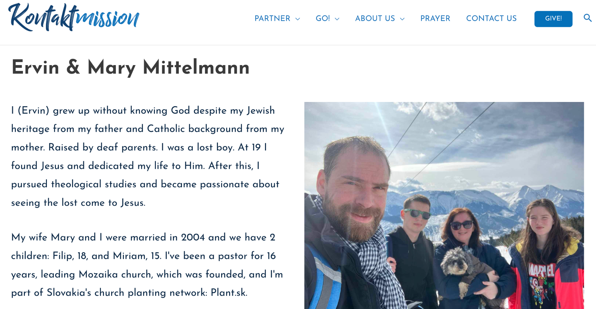Open the Partner menu item
Viewport: 596px width, 309px height.
click(272, 19)
